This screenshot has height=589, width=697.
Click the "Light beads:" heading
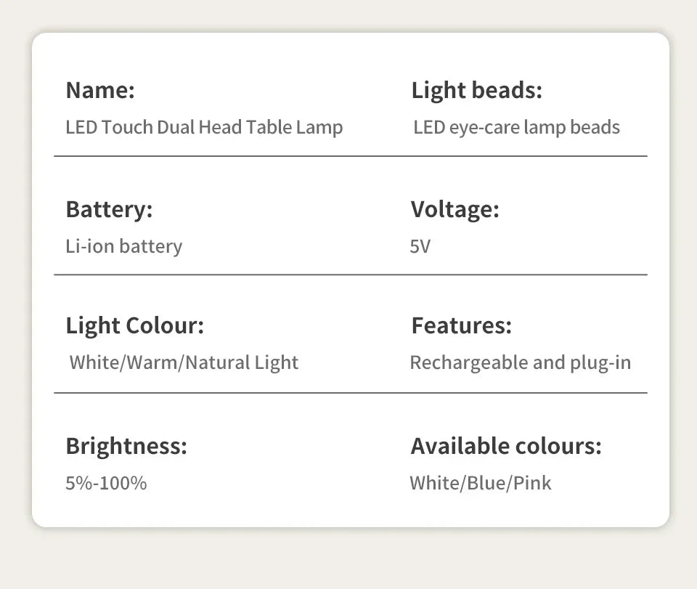point(476,91)
